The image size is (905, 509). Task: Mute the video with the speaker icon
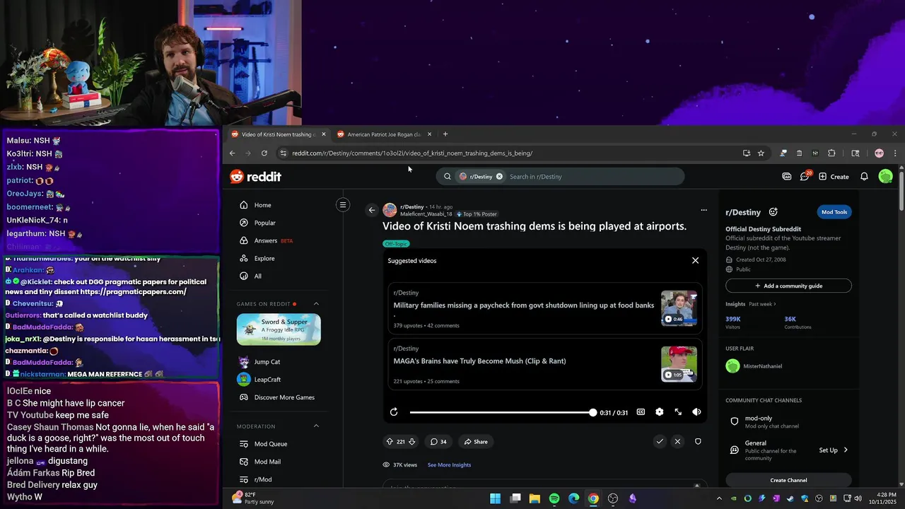(x=696, y=412)
